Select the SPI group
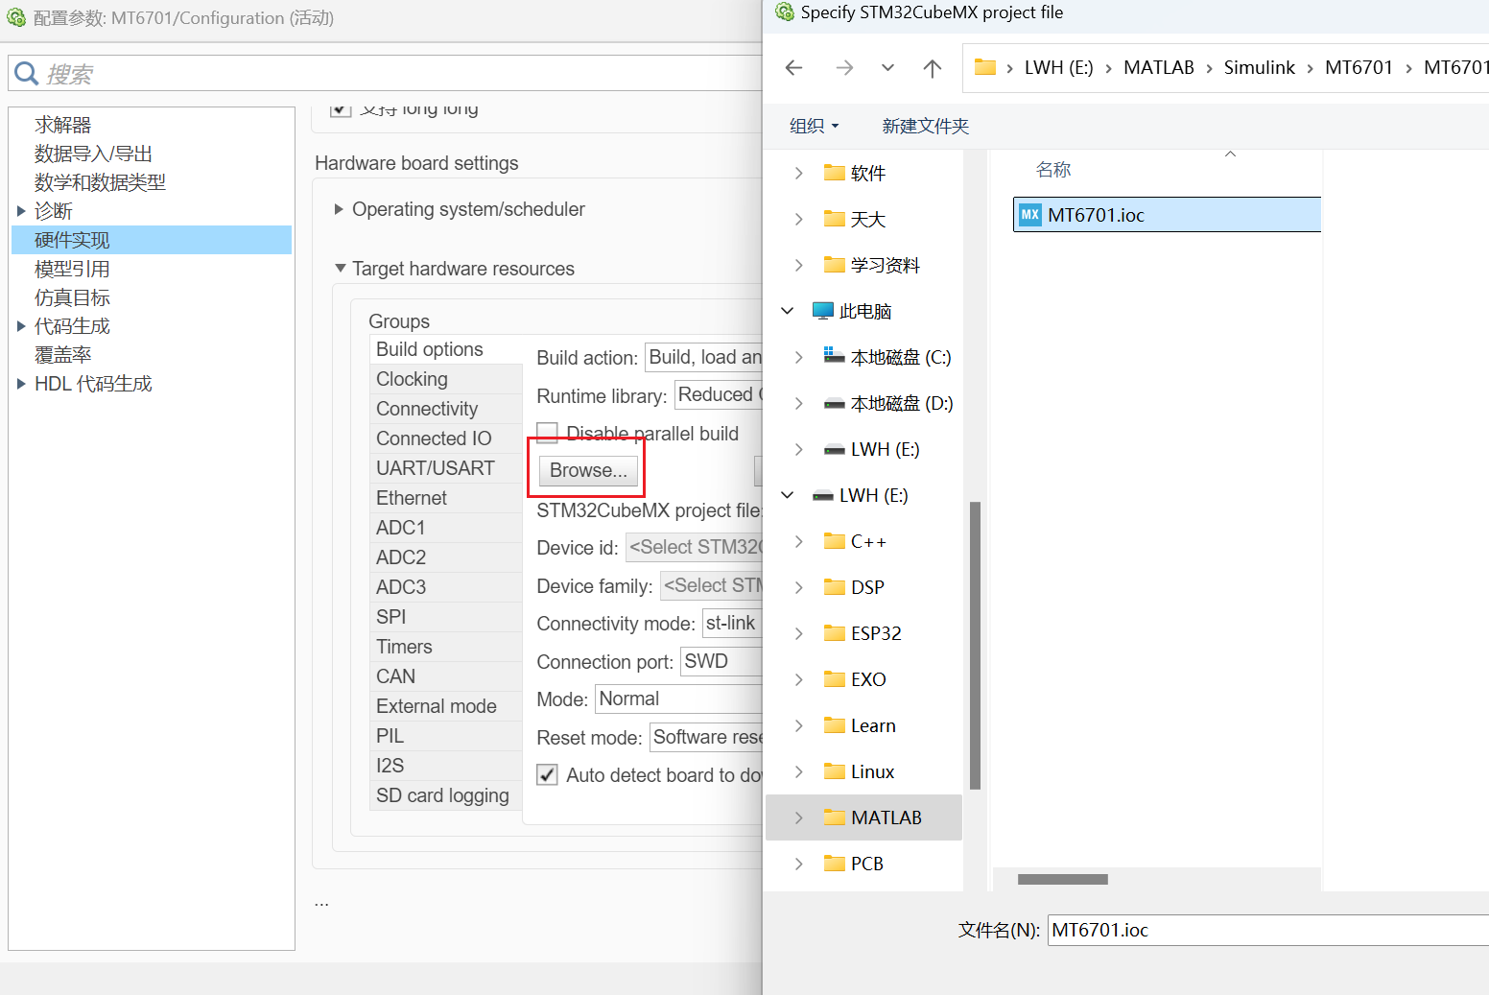The height and width of the screenshot is (995, 1489). (x=446, y=617)
